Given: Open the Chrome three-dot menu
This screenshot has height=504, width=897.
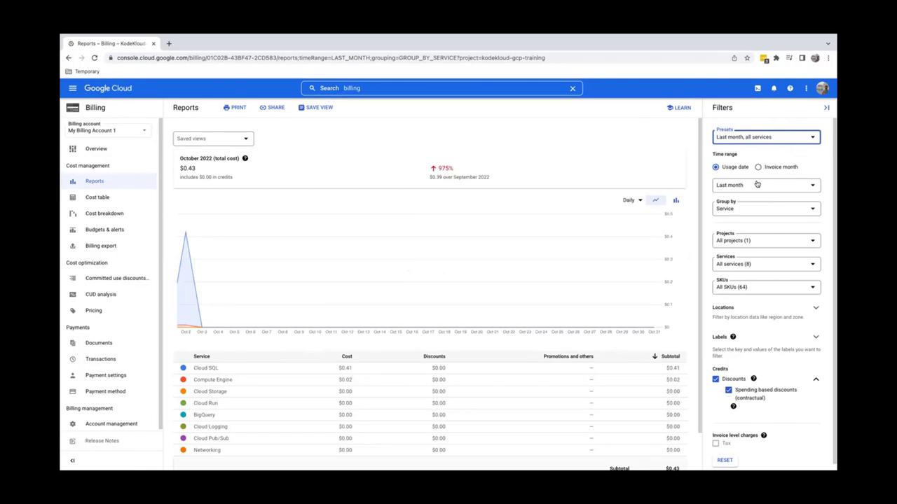Looking at the screenshot, I should click(x=828, y=58).
